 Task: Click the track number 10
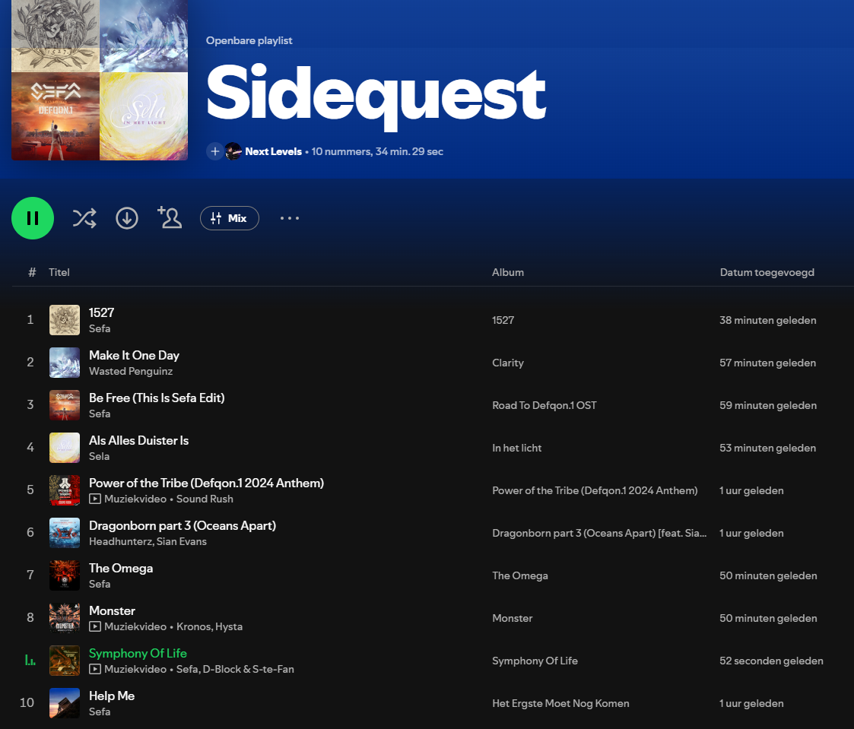pyautogui.click(x=27, y=703)
